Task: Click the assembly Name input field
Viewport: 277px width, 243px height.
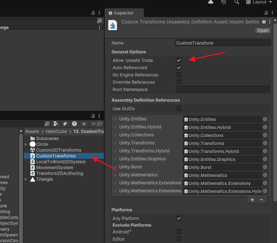Action: [x=223, y=43]
